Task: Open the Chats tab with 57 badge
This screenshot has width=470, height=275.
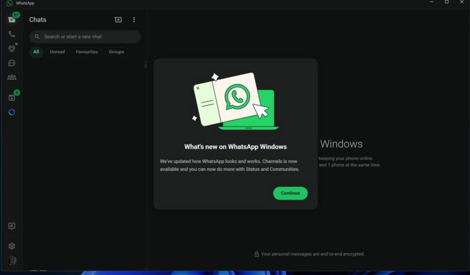Action: 12,20
